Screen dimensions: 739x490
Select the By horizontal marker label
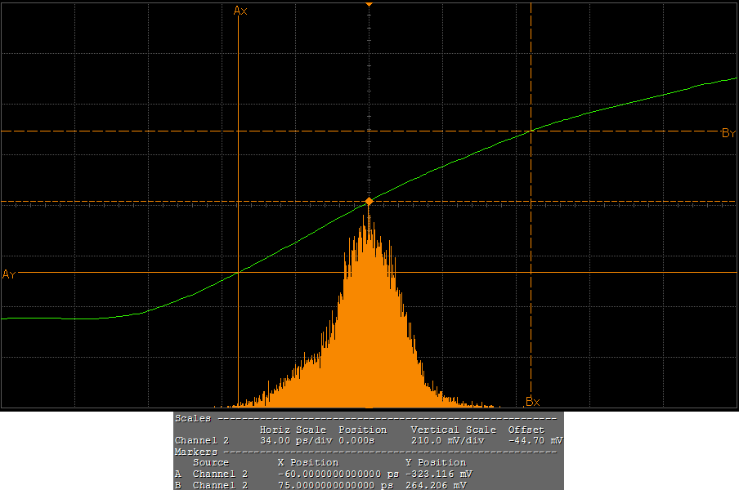click(x=728, y=133)
